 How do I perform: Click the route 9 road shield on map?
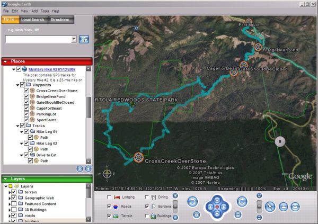(280, 141)
